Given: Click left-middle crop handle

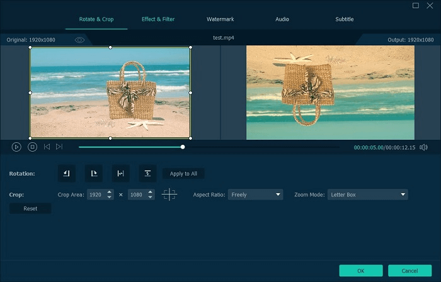Looking at the screenshot, I should point(30,93).
